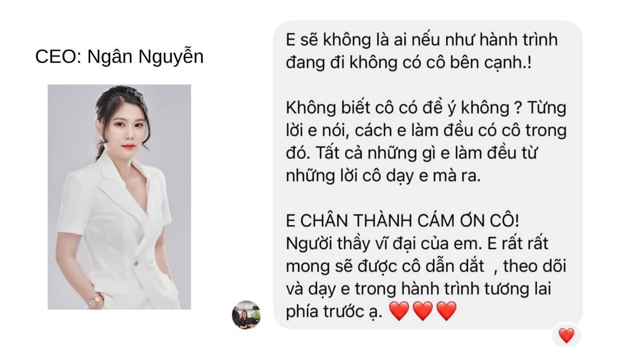Click the text "Không biết cô có để ý không"
The image size is (623, 350).
tap(397, 108)
